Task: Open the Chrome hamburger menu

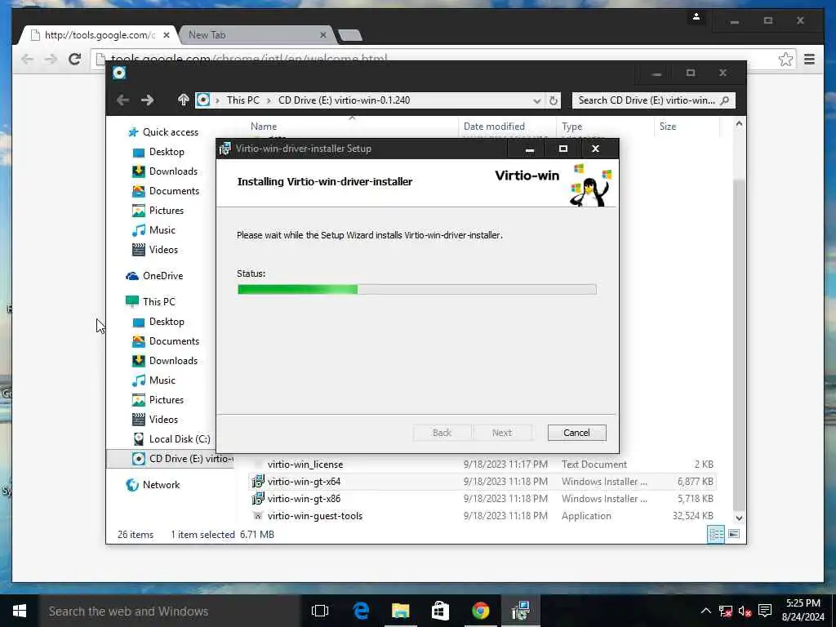Action: pos(809,59)
